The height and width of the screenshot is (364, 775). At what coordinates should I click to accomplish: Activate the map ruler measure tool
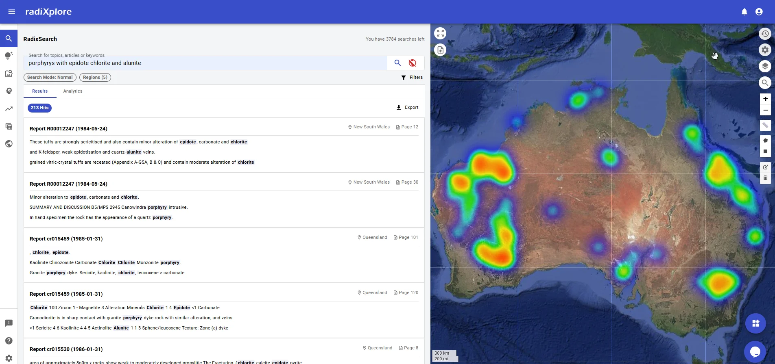[x=765, y=126]
